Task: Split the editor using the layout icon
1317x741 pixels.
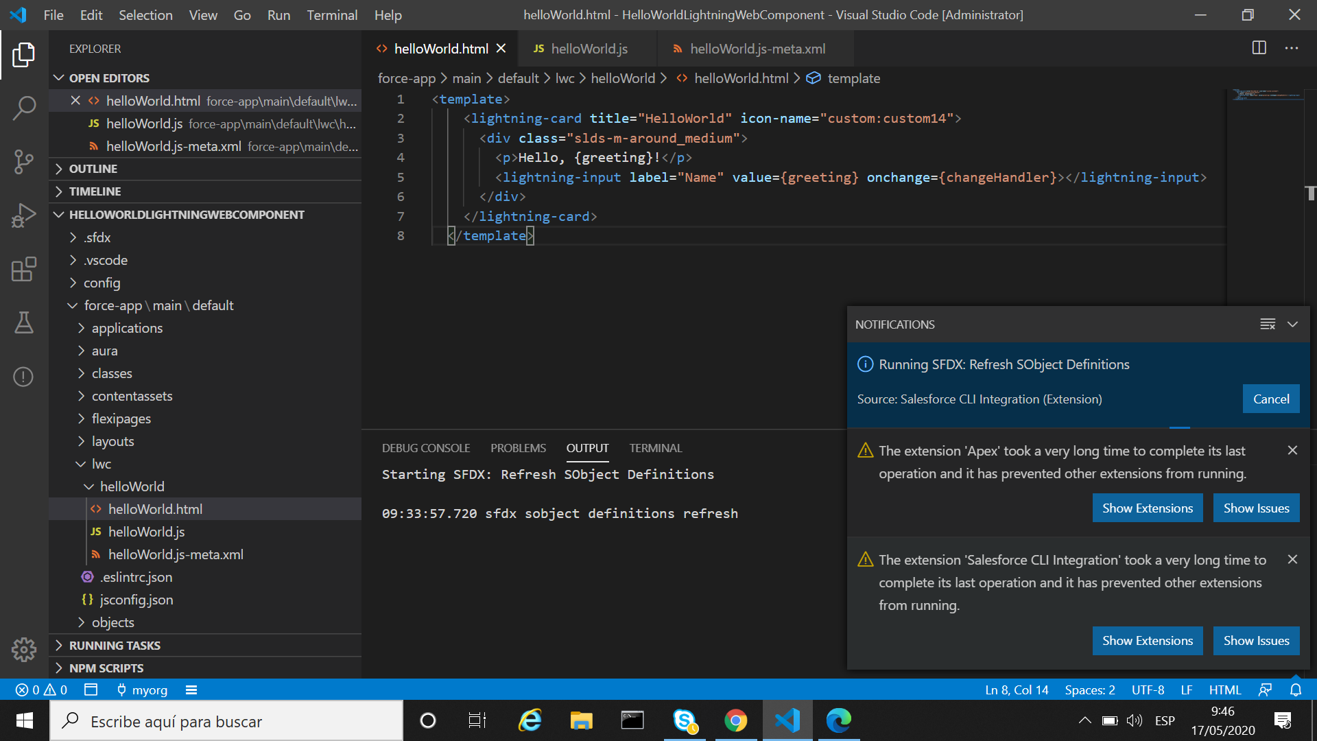Action: pyautogui.click(x=1260, y=48)
